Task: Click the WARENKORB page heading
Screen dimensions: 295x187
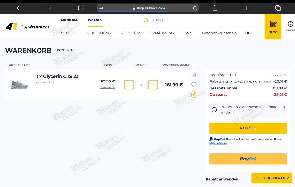Action: [28, 50]
